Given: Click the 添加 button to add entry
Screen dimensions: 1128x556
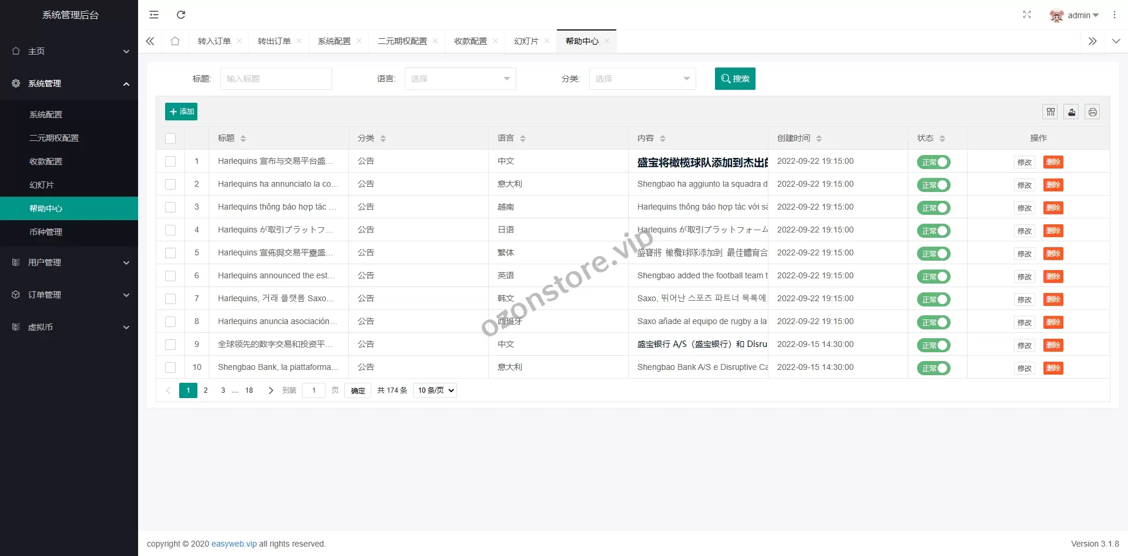Looking at the screenshot, I should pos(181,112).
